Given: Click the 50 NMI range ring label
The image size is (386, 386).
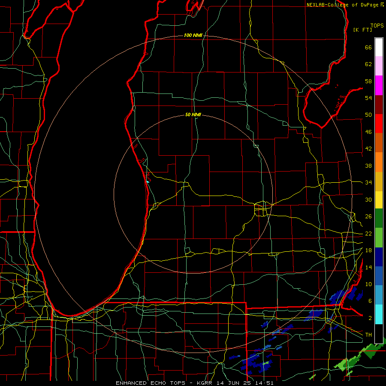Looking at the screenshot, I should [x=193, y=115].
